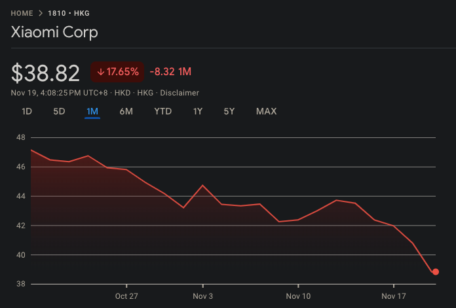Screen dimensions: 456x308
Task: Click the breadcrumb chevron separator
Action: tap(41, 13)
